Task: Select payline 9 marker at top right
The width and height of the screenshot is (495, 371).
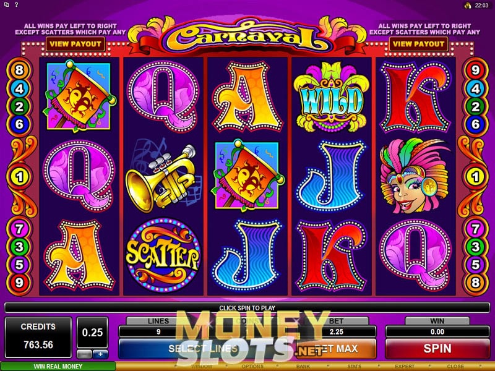Action: click(475, 70)
